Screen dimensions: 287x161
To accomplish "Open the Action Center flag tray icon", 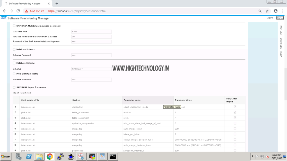I will 257,157.
